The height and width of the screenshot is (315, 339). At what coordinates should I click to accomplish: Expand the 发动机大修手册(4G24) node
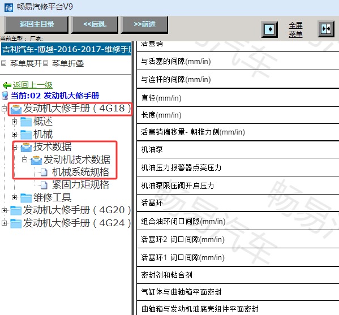(x=4, y=223)
